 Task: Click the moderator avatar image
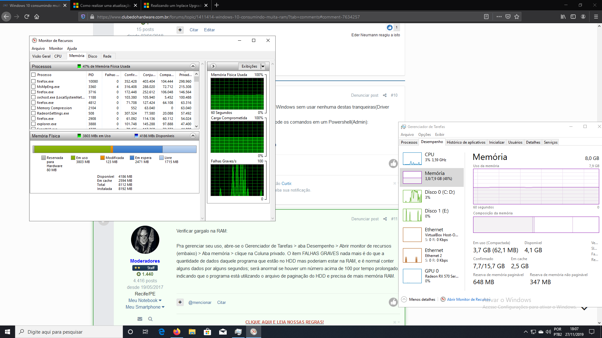coord(145,240)
